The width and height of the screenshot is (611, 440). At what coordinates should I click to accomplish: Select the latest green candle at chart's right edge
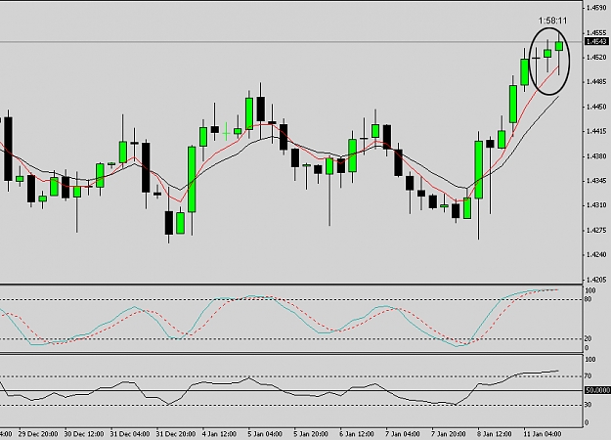[x=559, y=46]
